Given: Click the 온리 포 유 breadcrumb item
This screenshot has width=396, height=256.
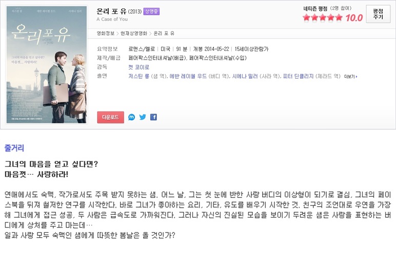Looking at the screenshot, I should coord(164,33).
